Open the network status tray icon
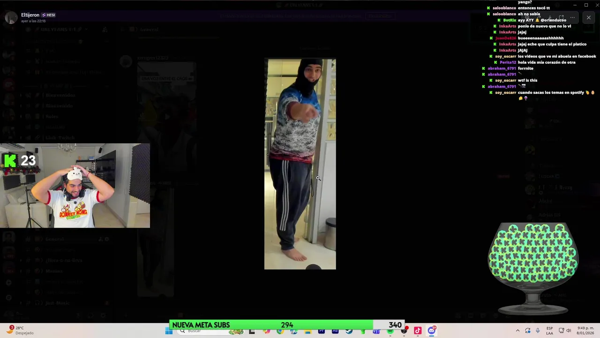 point(562,330)
